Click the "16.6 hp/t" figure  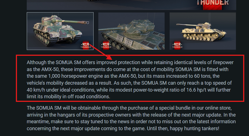(196, 90)
